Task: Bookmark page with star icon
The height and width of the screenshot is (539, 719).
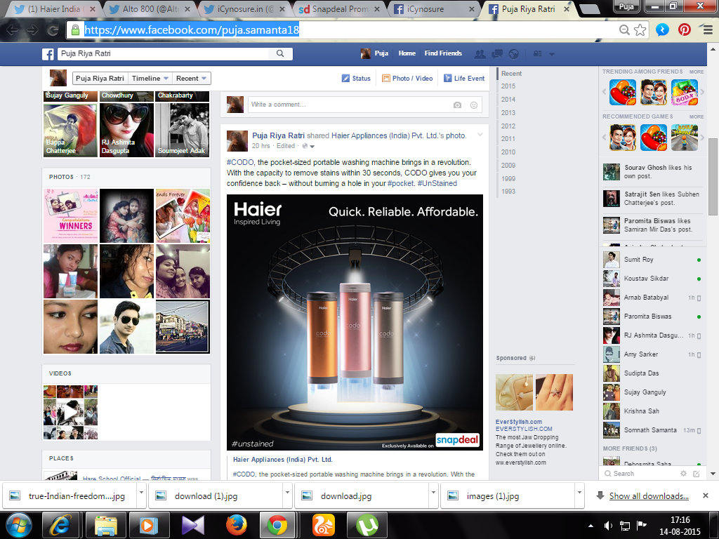Action: click(x=640, y=30)
